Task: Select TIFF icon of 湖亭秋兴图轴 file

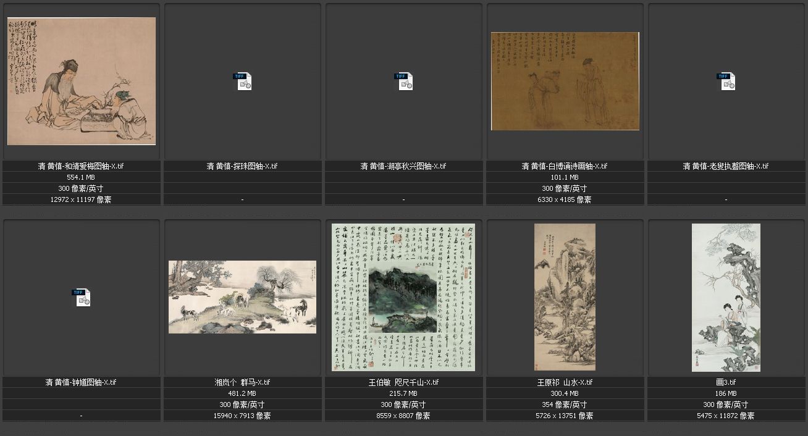Action: 404,82
